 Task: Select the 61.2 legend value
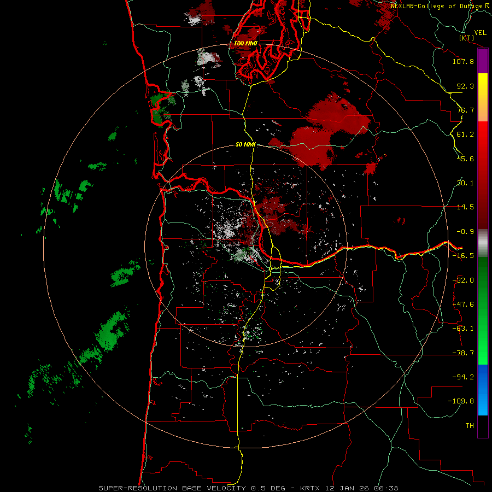tap(465, 134)
